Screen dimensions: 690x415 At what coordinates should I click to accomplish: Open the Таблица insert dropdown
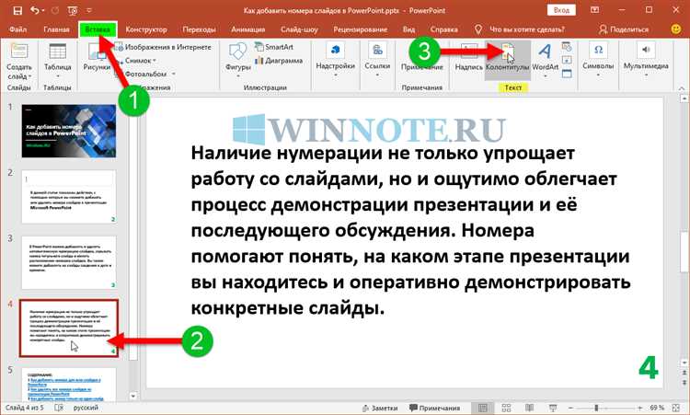pyautogui.click(x=58, y=61)
